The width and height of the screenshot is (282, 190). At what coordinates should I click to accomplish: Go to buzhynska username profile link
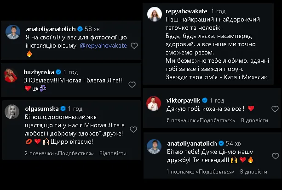(38, 72)
